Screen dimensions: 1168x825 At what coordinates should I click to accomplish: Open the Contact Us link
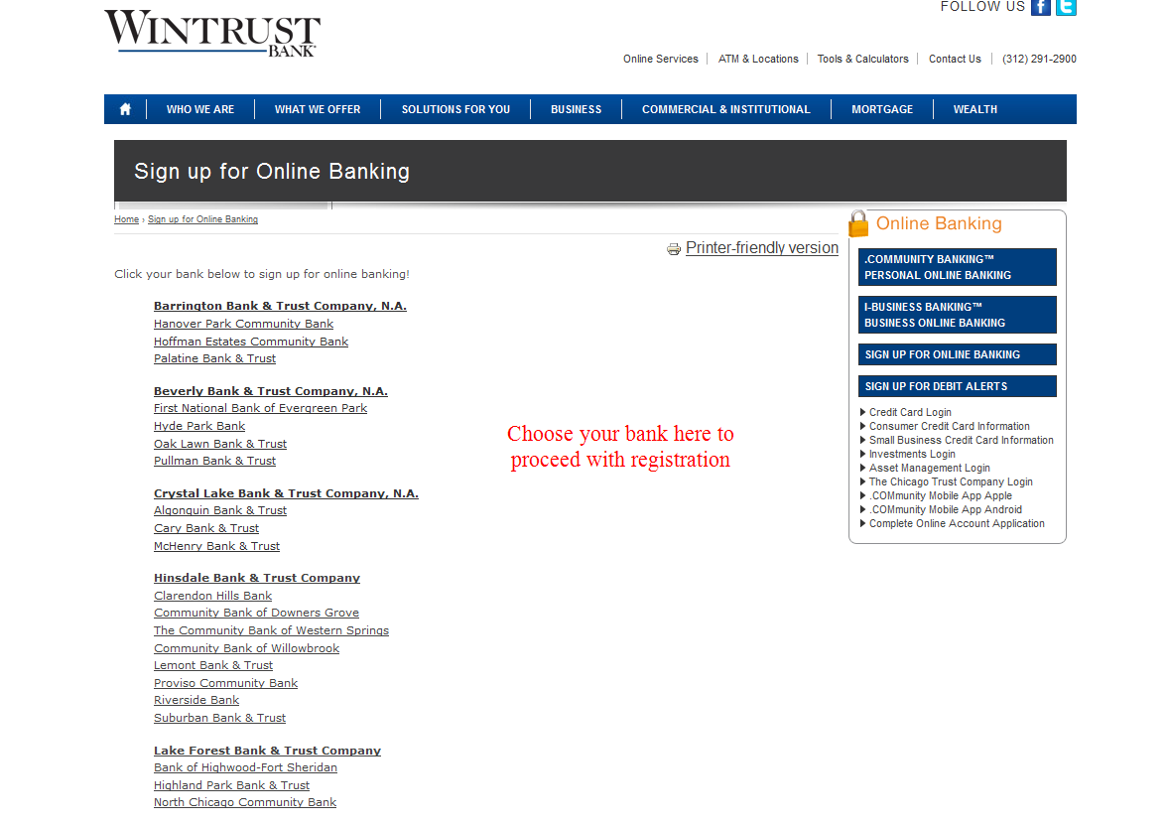tap(955, 59)
